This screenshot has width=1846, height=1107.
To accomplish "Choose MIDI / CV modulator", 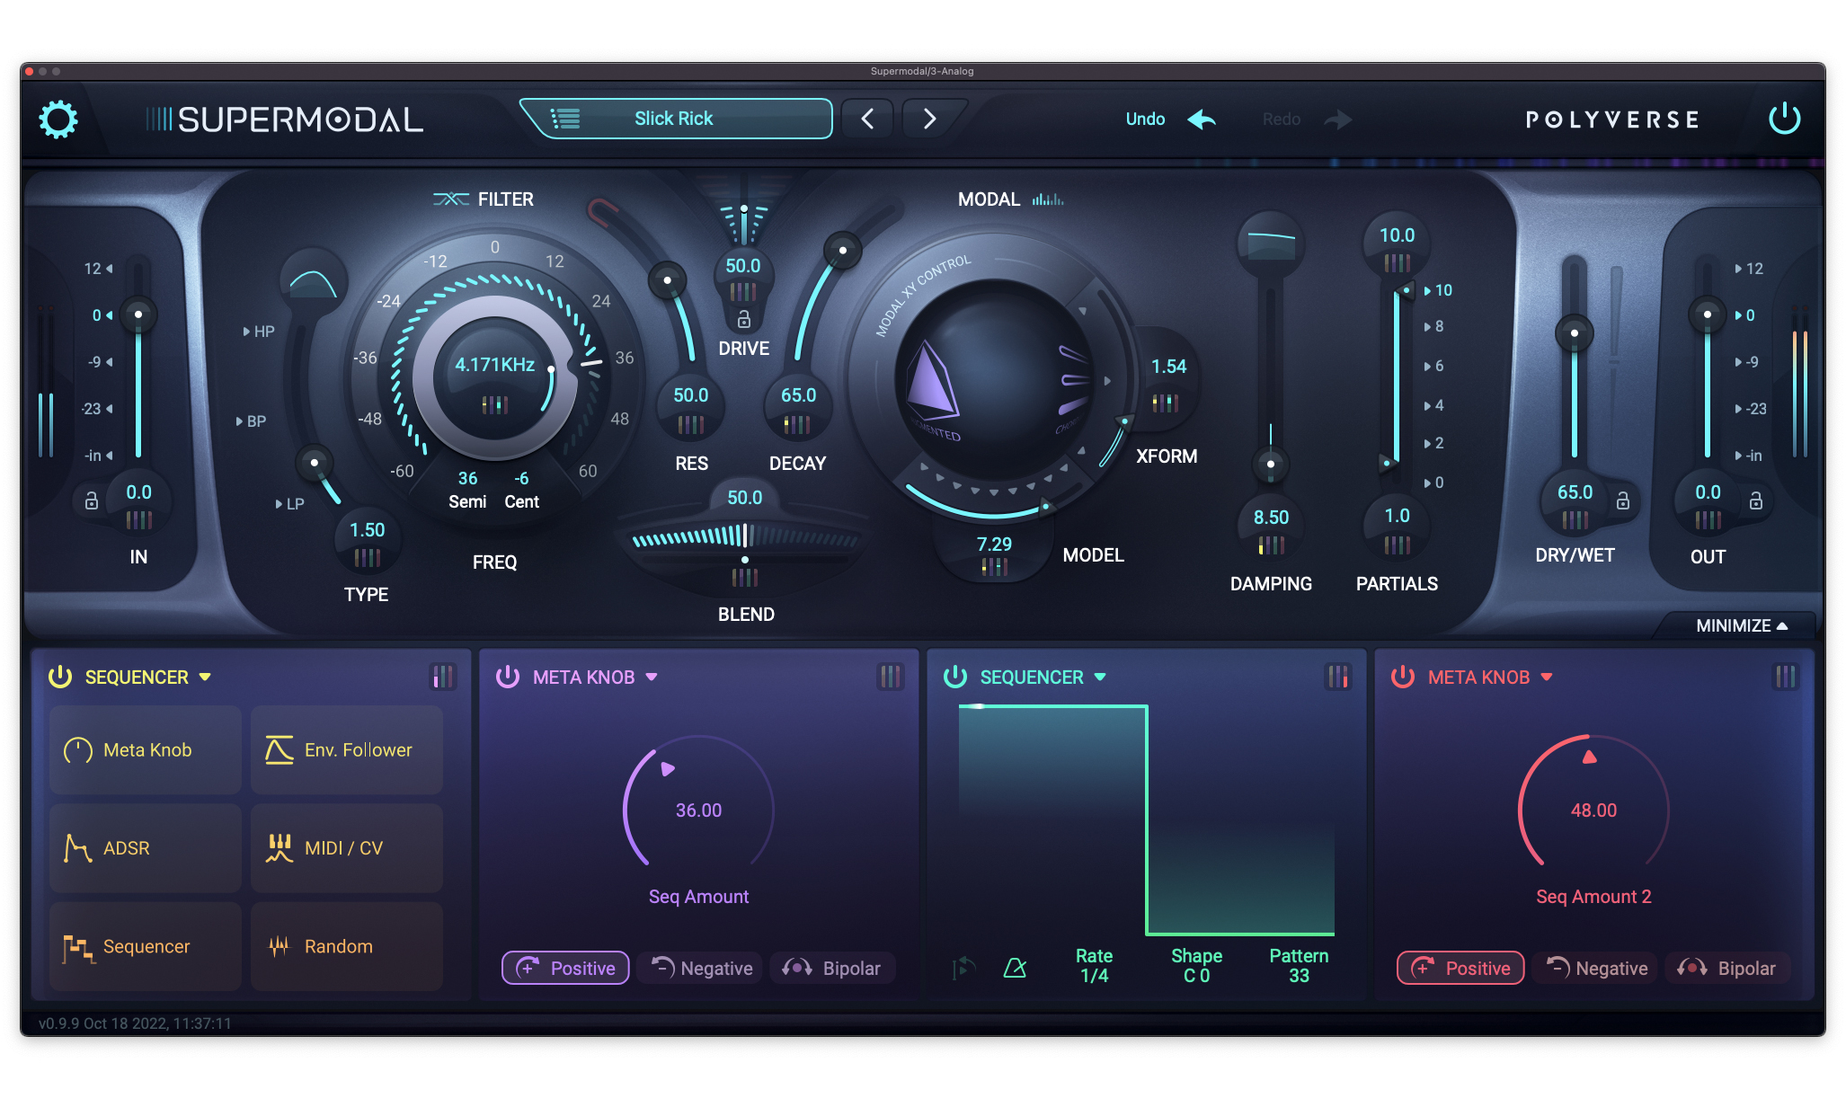I will 347,848.
